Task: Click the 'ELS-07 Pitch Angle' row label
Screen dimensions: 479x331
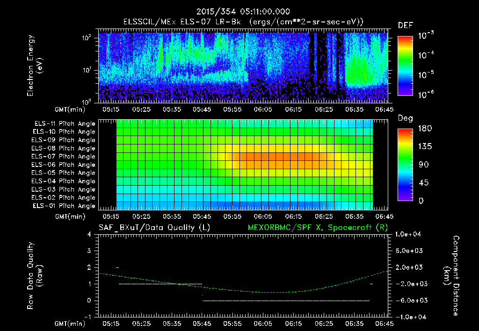Action: tap(64, 156)
